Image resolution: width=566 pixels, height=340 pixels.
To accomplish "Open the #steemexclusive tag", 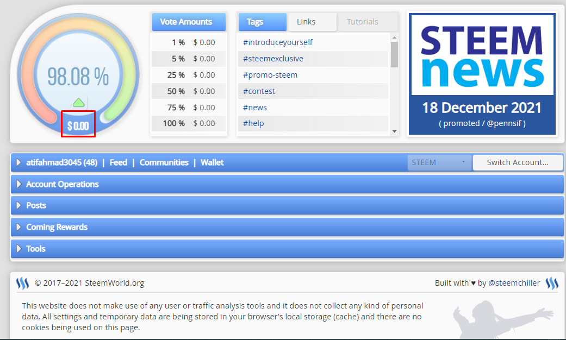I will [x=273, y=59].
